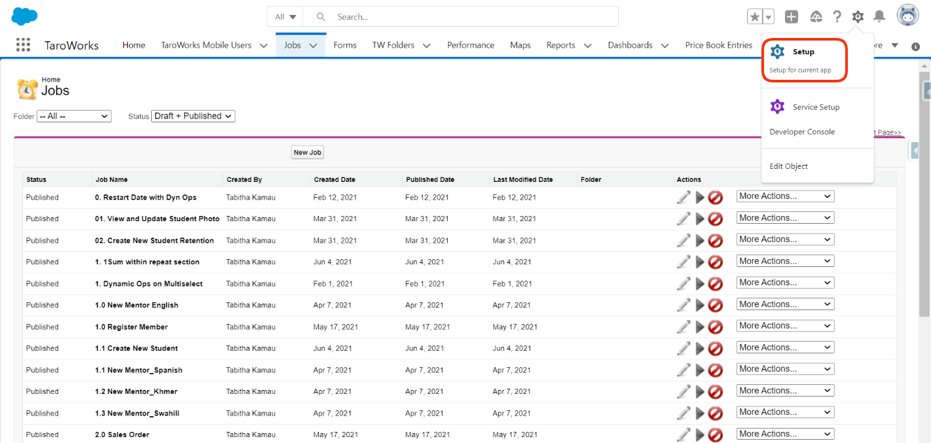Viewport: 931px width, 443px height.
Task: Open the favorites list dropdown arrow
Action: point(769,17)
